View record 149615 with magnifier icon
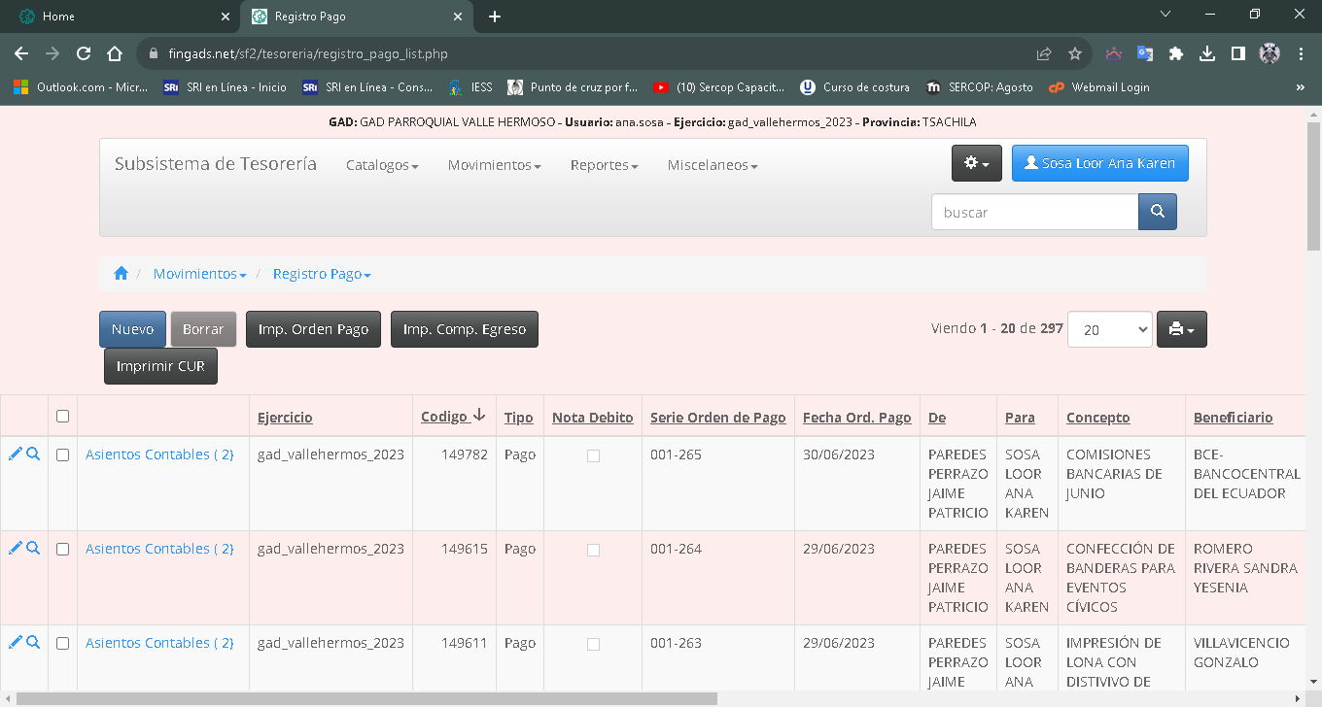The image size is (1322, 707). pos(33,548)
